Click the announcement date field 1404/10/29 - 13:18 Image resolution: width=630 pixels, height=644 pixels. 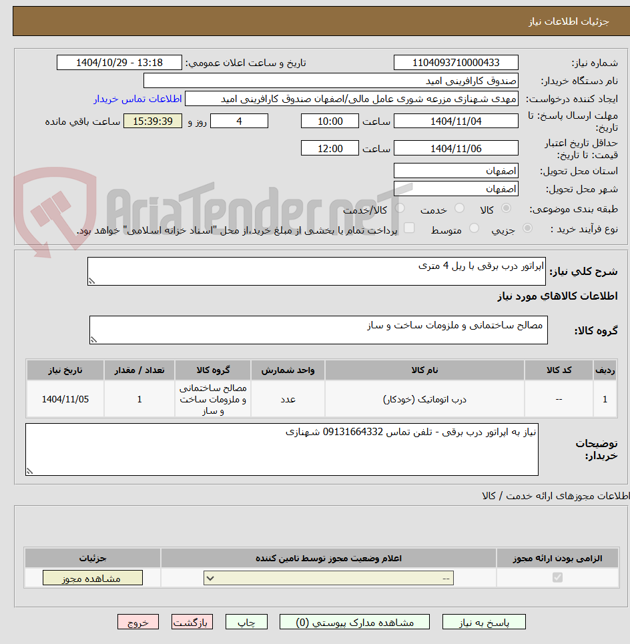click(119, 63)
